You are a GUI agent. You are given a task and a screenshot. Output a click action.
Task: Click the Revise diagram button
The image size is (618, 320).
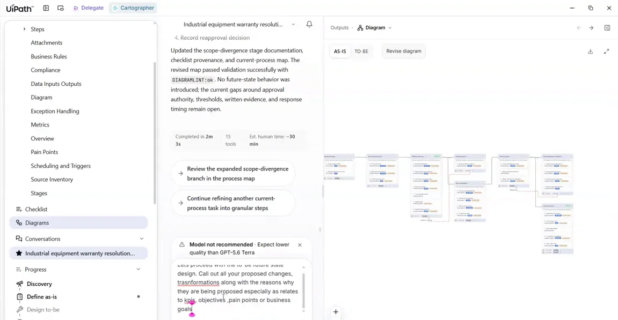pos(404,51)
